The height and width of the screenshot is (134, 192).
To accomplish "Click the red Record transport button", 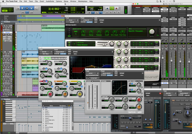I will point(116,9).
